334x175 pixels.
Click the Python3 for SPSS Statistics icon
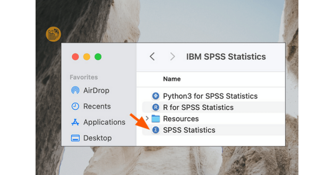(156, 96)
